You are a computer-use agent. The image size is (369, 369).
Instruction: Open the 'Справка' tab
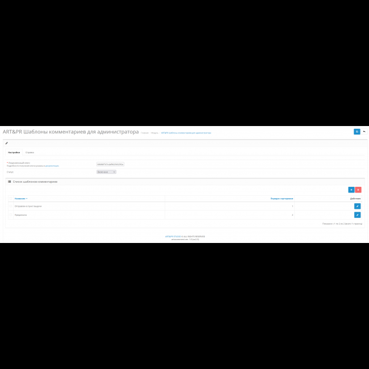tap(30, 152)
